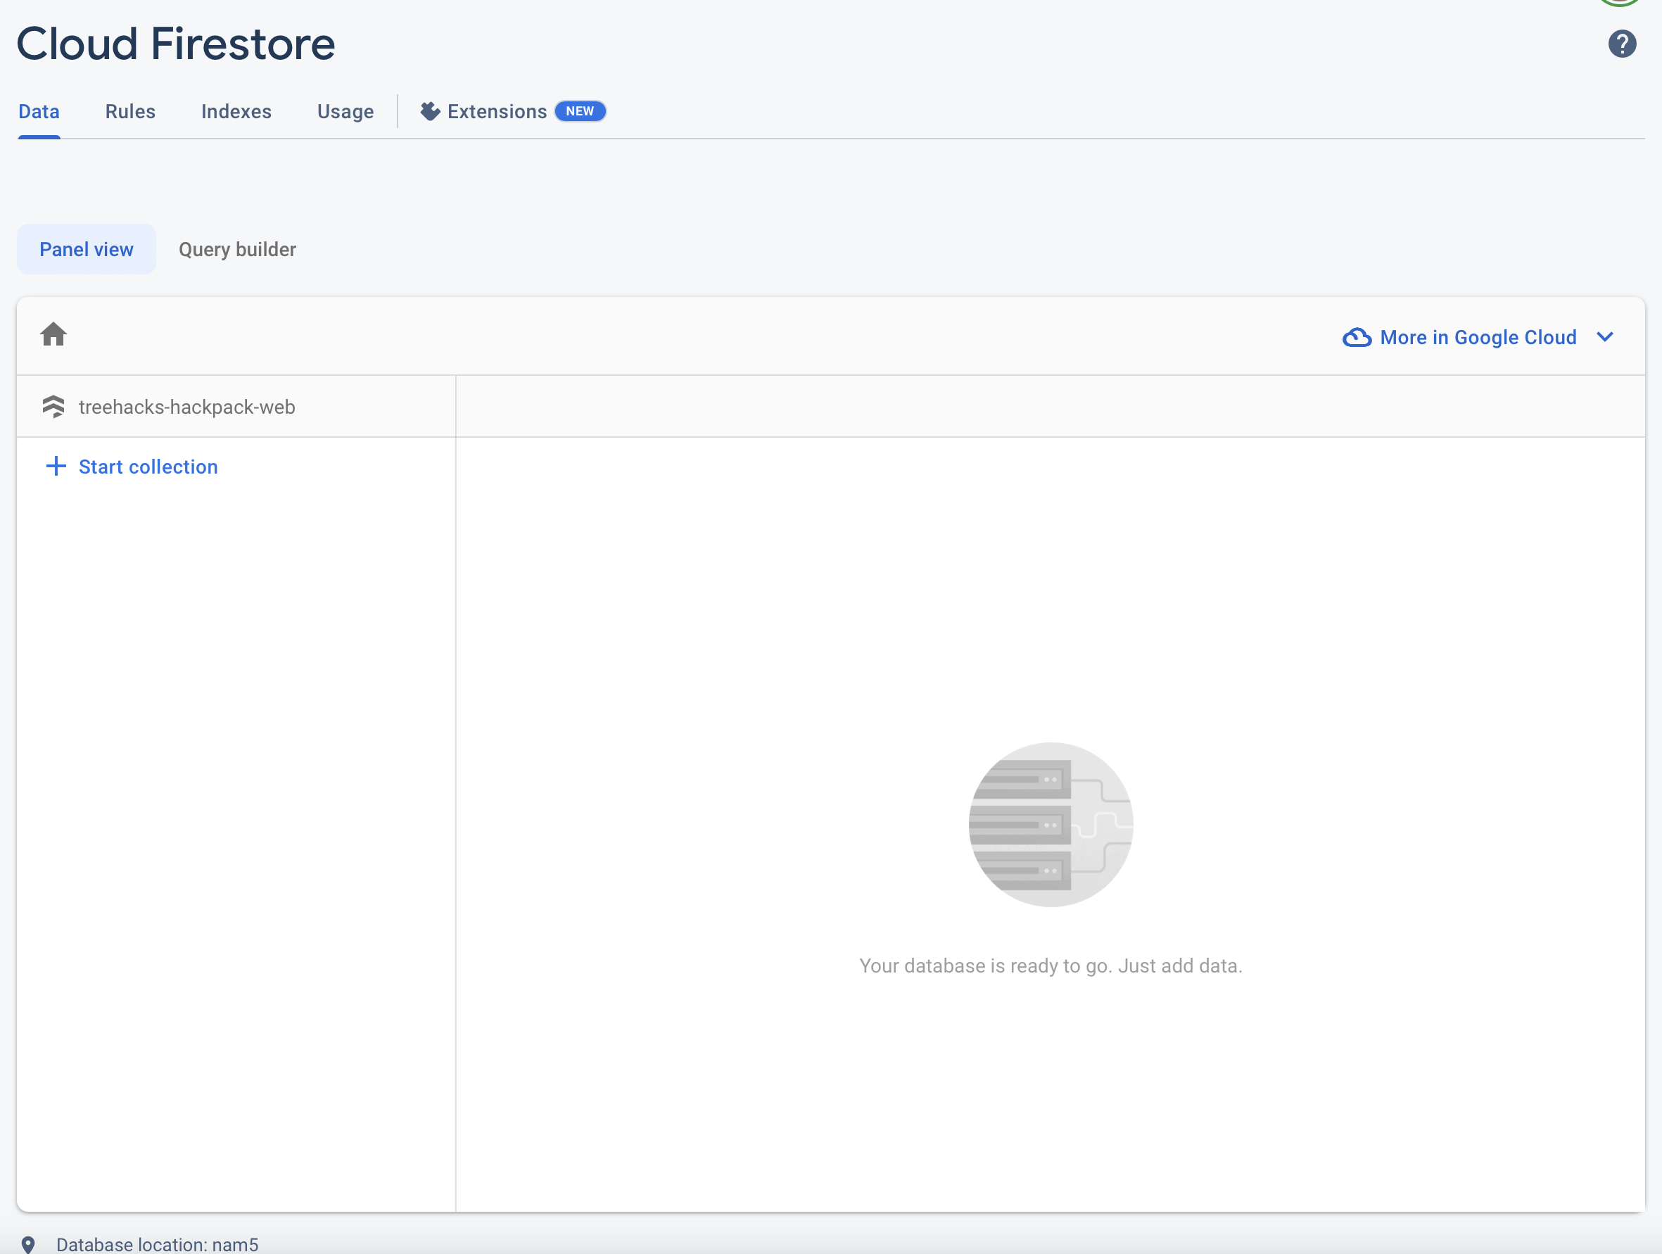This screenshot has width=1662, height=1254.
Task: Click the 'Your database is ready to go' message
Action: click(1051, 965)
